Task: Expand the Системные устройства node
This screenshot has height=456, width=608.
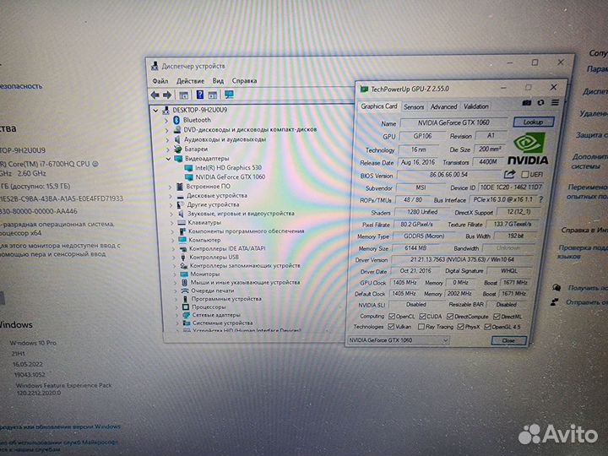Action: point(177,323)
